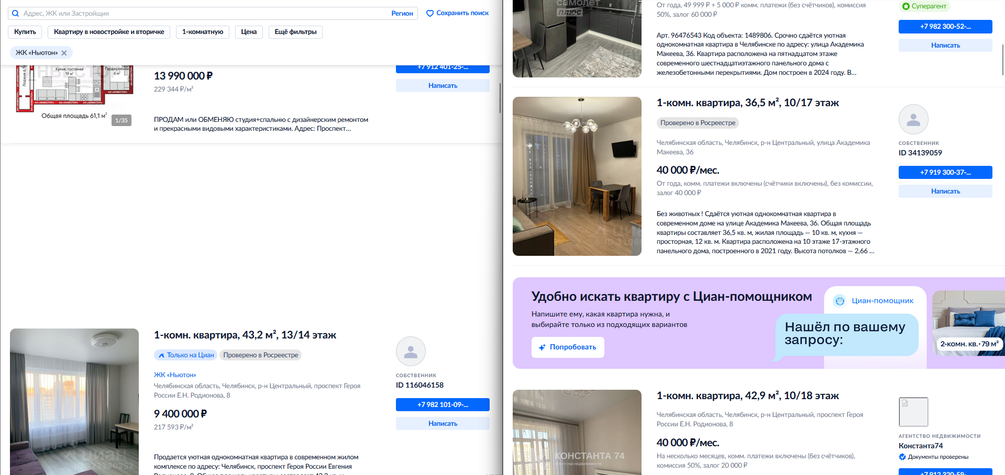
Task: Click the Попробовать button in the banner
Action: [568, 347]
